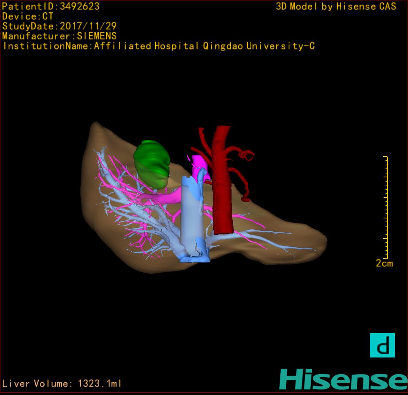This screenshot has width=408, height=395.
Task: Click the InstitutionName overlay line
Action: 158,46
